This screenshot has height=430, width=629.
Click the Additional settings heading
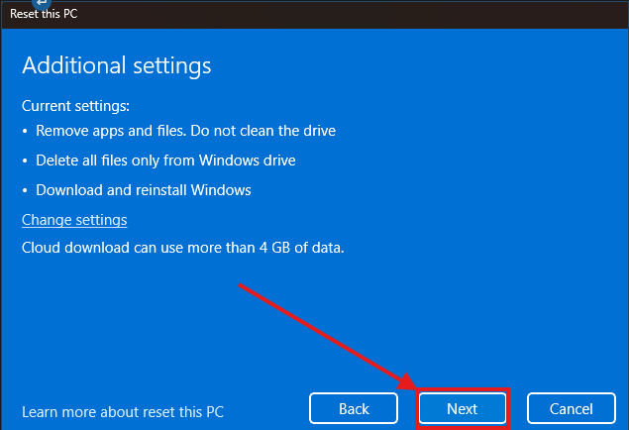click(x=117, y=65)
